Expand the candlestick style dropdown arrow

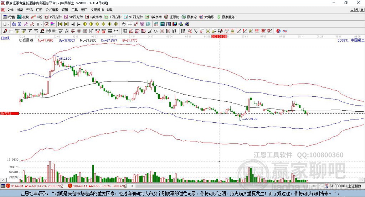click(x=42, y=24)
